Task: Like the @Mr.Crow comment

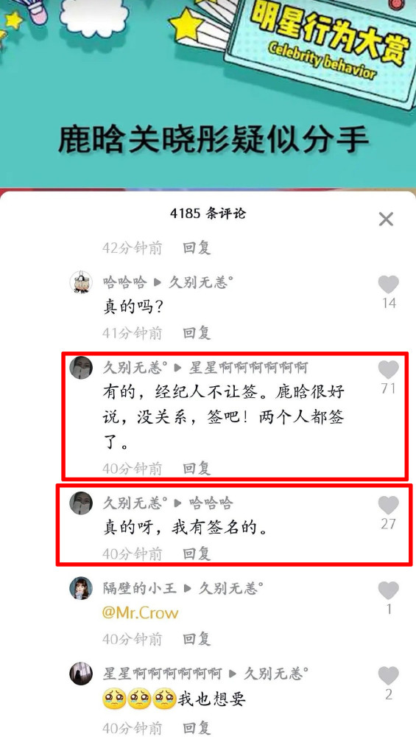Action: pos(388,591)
